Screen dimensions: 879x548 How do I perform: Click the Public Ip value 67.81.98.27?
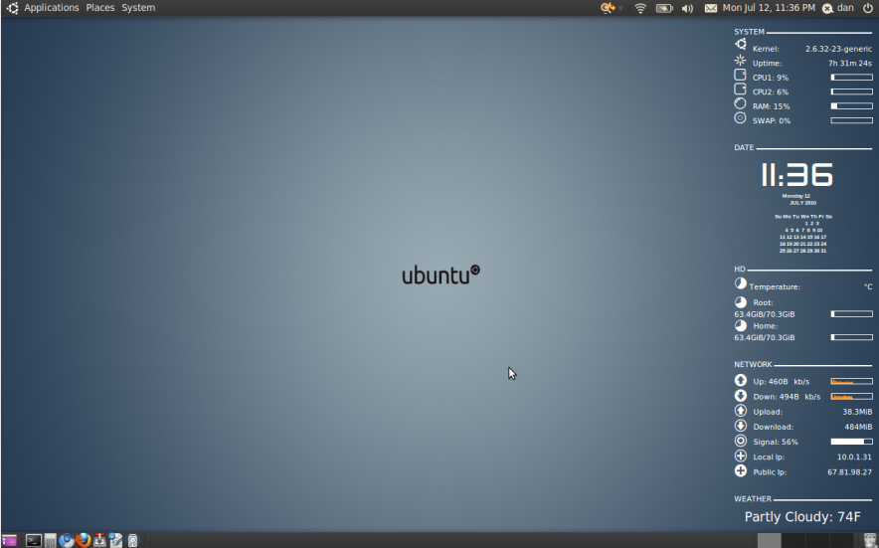click(850, 472)
